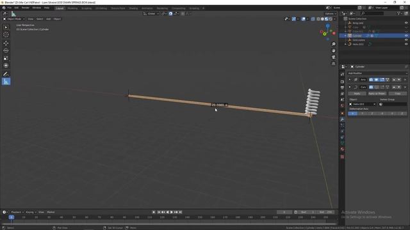The height and width of the screenshot is (230, 410).
Task: Open the View Layer properties tab icon
Action: 342,94
